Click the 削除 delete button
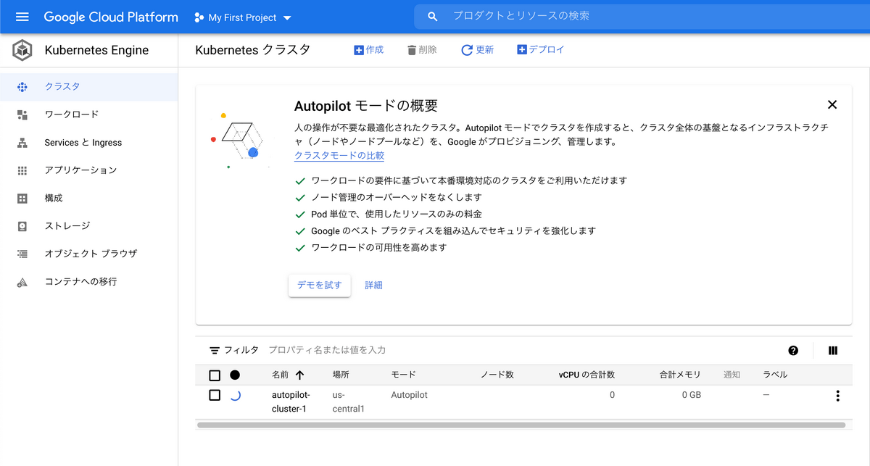 422,50
